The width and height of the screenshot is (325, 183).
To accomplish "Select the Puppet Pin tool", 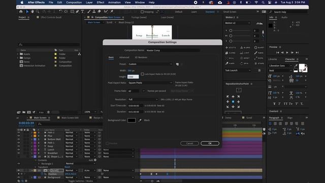I will point(112,12).
